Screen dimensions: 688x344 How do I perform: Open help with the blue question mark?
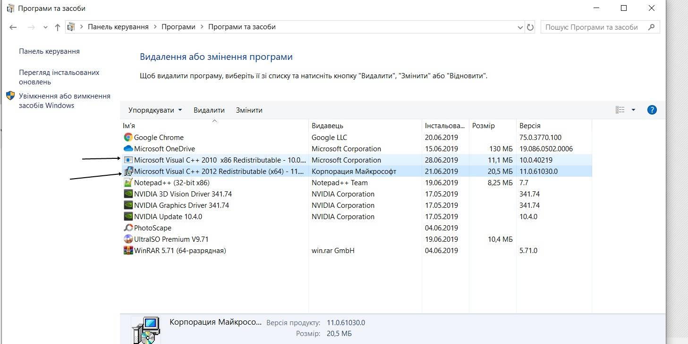tap(652, 110)
